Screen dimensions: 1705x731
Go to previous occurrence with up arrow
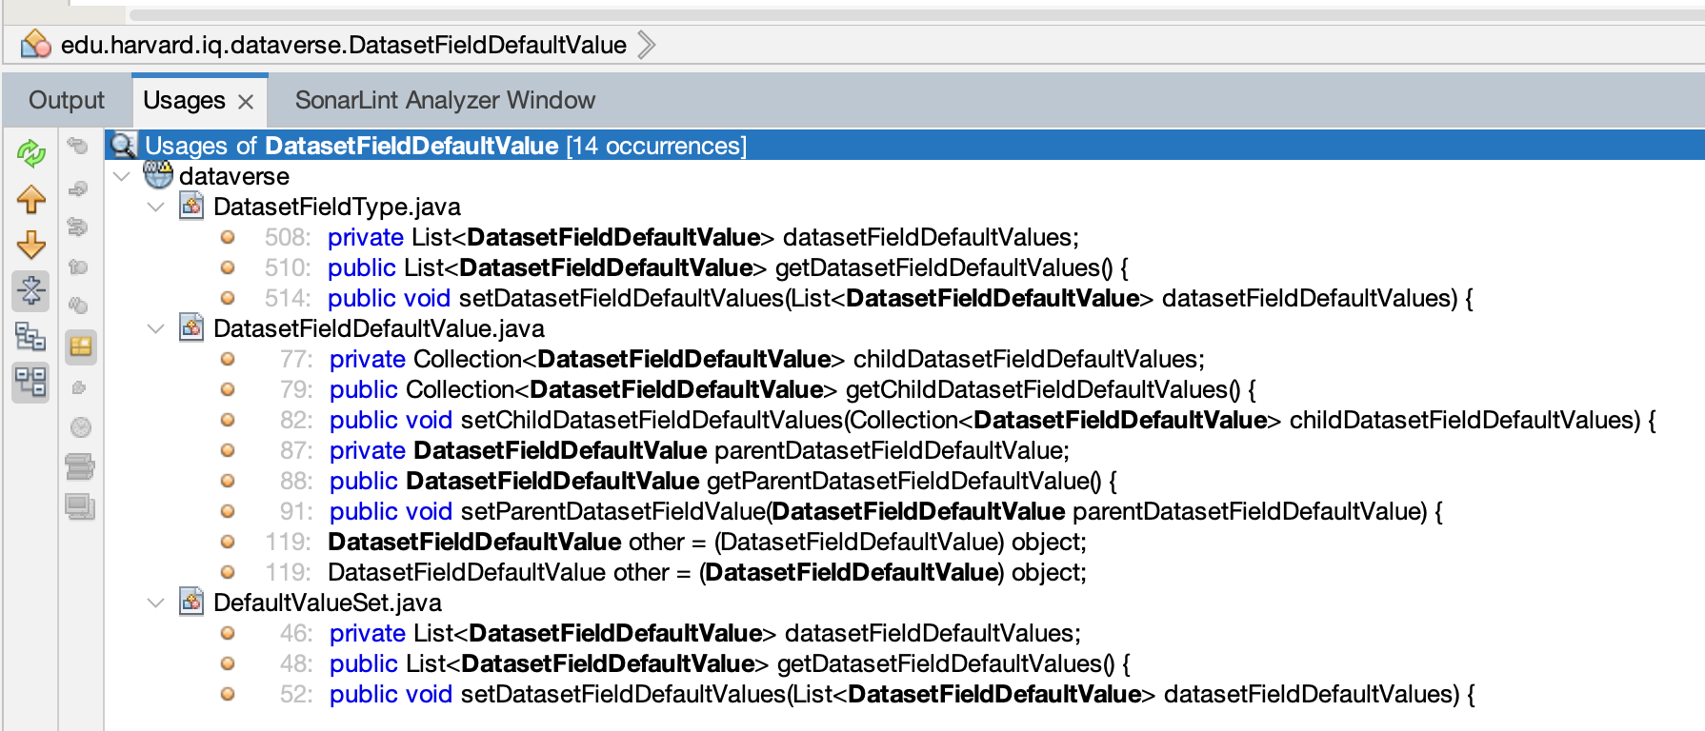pos(30,199)
